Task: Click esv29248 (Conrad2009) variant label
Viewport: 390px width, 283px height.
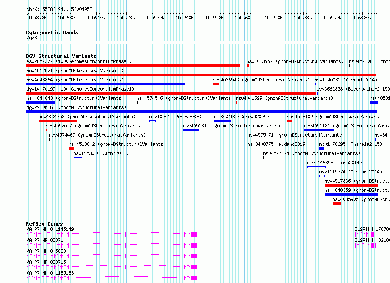Action: [241, 117]
